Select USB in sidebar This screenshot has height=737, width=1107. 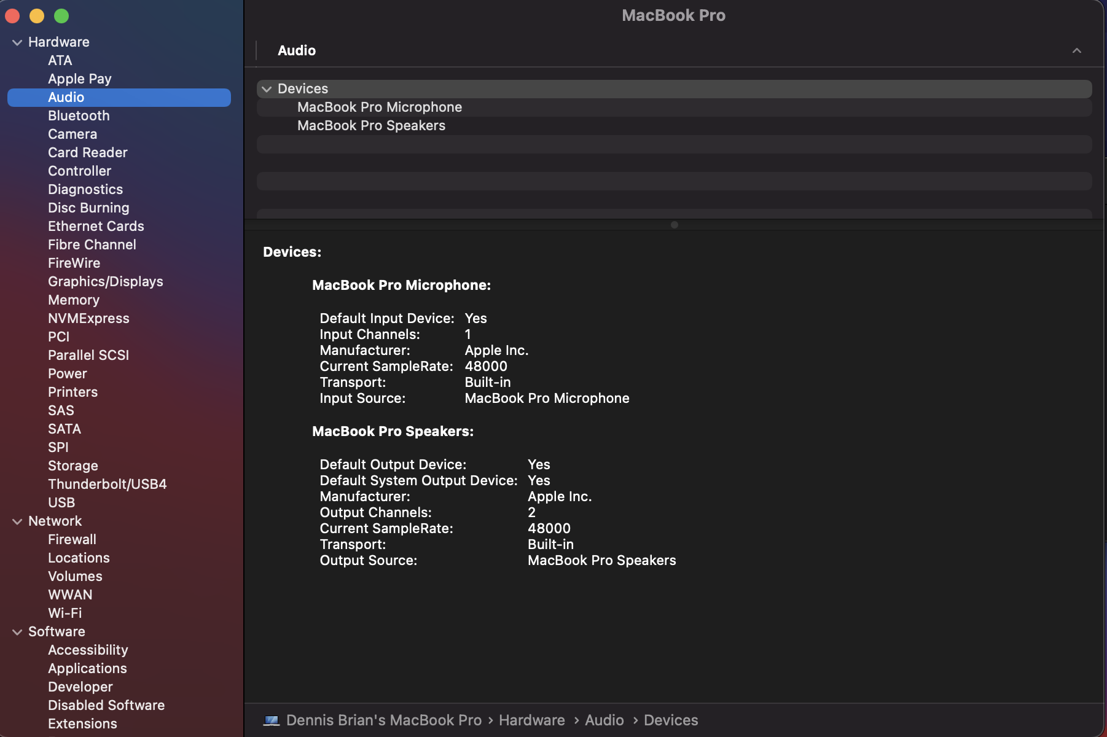point(61,502)
